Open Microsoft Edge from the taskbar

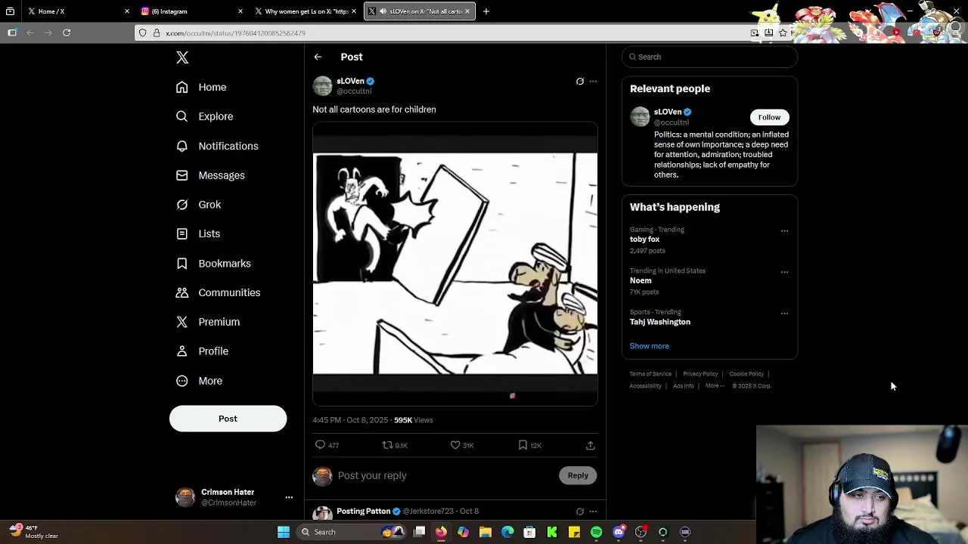pyautogui.click(x=507, y=532)
